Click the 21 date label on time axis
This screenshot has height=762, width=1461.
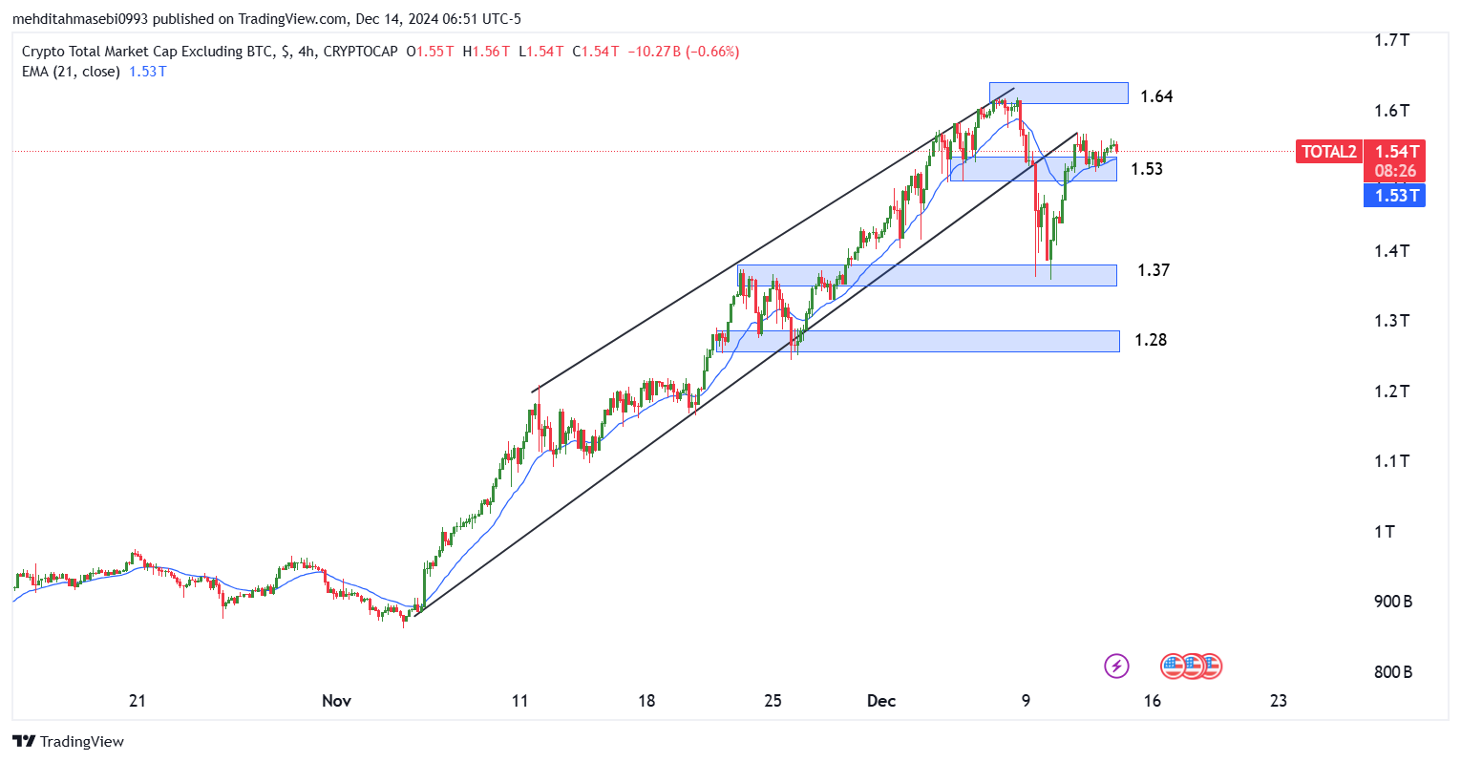click(138, 701)
